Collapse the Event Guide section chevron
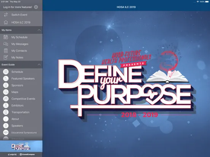Viewport: 210px width, 157px height. [x=39, y=64]
